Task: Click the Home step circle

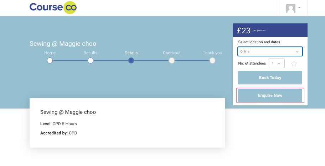Action: (x=50, y=60)
